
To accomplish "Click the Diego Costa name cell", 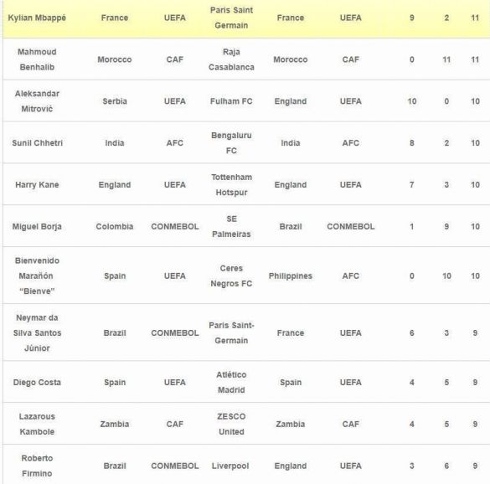I will pyautogui.click(x=37, y=383).
